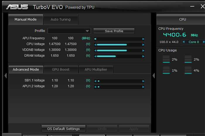Increase APU Frequency with right arrow
The height and width of the screenshot is (136, 205).
(x=143, y=39)
